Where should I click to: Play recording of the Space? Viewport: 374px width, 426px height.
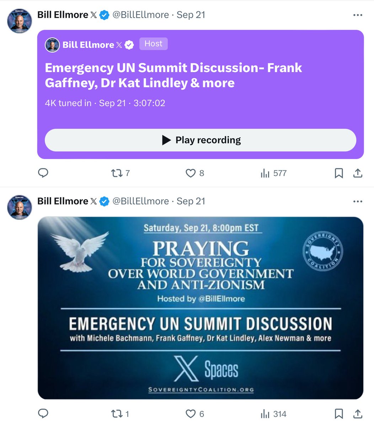pyautogui.click(x=201, y=140)
